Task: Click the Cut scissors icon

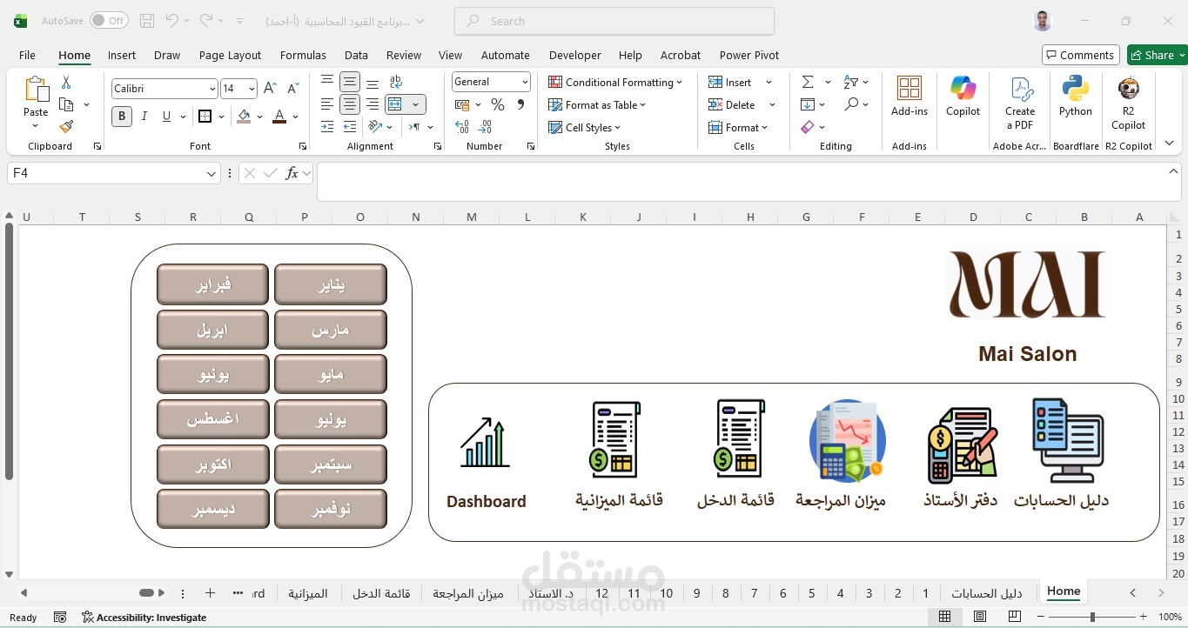Action: click(x=66, y=83)
